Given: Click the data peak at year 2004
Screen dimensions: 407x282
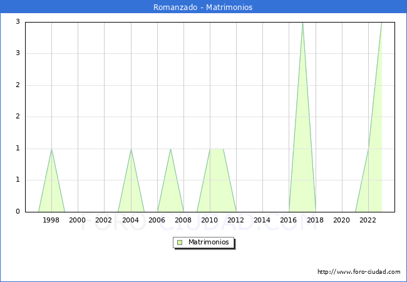Looking at the screenshot, I should pos(131,149).
